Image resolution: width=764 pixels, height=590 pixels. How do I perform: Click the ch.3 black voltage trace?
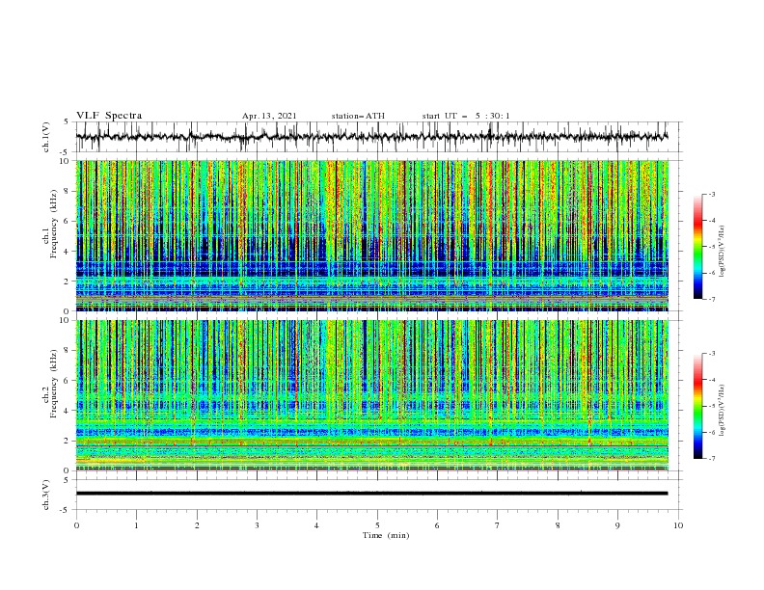[371, 494]
